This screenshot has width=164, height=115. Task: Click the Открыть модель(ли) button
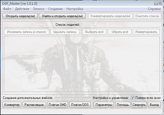click(20, 16)
